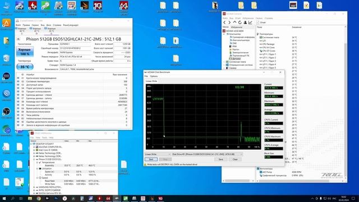Go back in AIDA64 toolbar
Screen dimensions: 359x202
[x=224, y=22]
